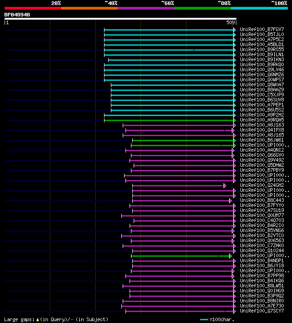Click label UniRef100_B9RS55
This screenshot has height=323, width=292.
(262, 49)
